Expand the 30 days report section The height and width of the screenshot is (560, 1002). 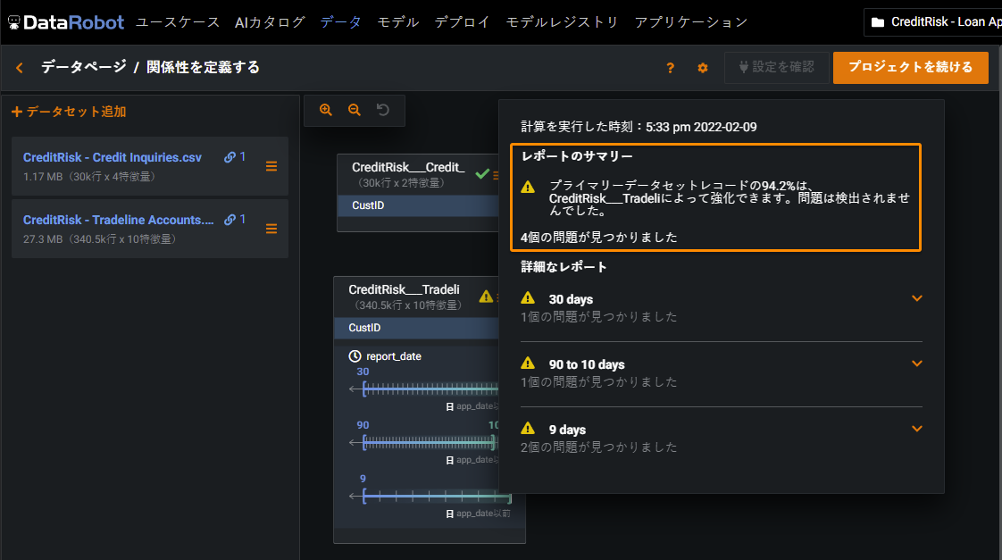(x=916, y=298)
